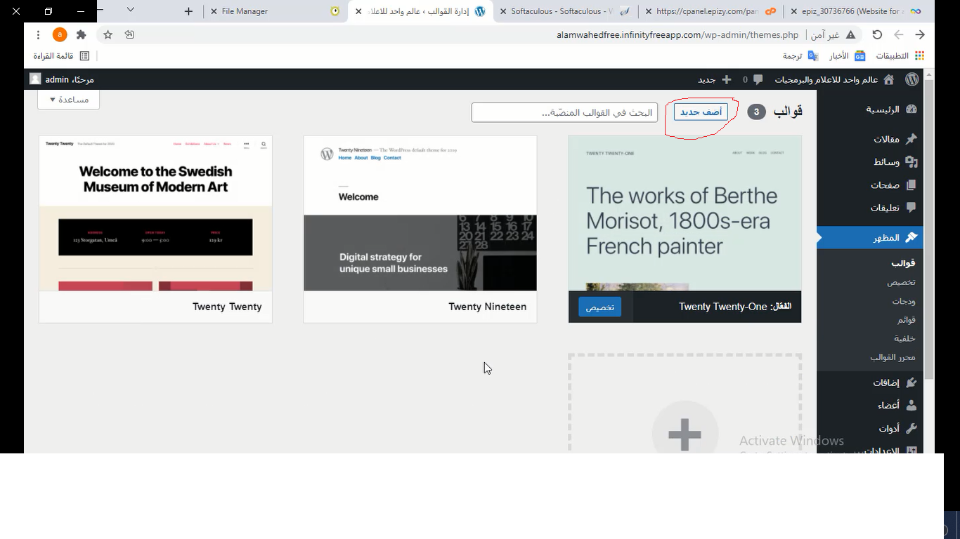Viewport: 960px width, 539px height.
Task: Open محرر القوالب theme editor link
Action: pyautogui.click(x=893, y=358)
